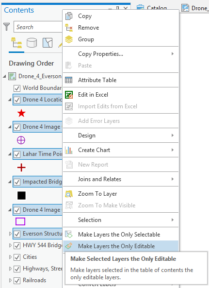Click the Zoom To Layer magnifier icon
Screen dimensions: 209x288
click(x=69, y=194)
